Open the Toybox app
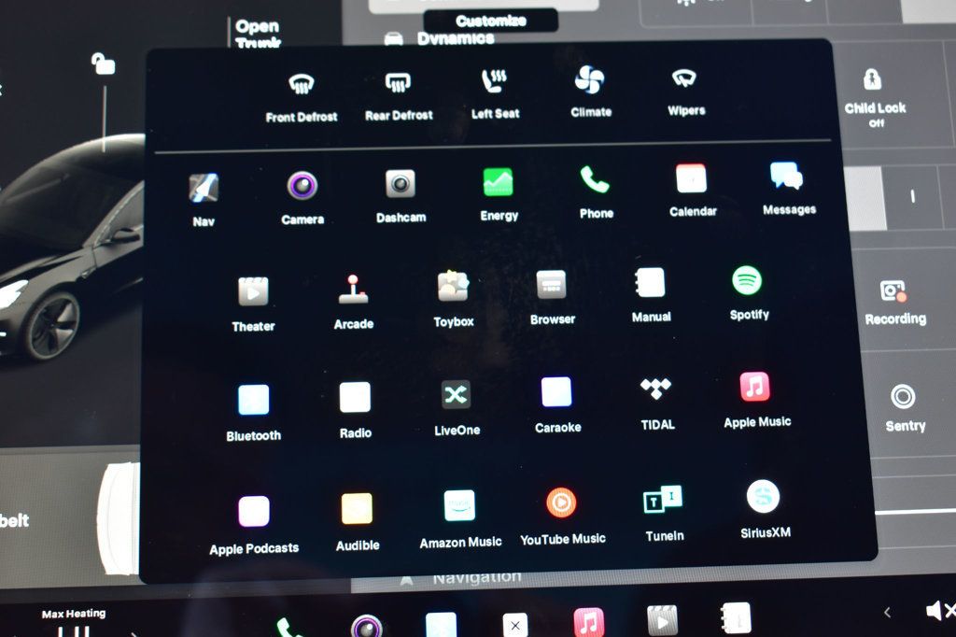 454,287
